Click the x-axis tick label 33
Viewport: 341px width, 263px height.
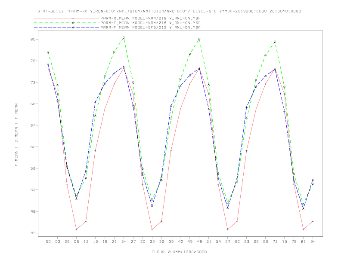pyautogui.click(x=152, y=242)
